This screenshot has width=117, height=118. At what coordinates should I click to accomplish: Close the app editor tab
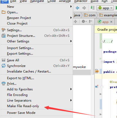(111, 22)
